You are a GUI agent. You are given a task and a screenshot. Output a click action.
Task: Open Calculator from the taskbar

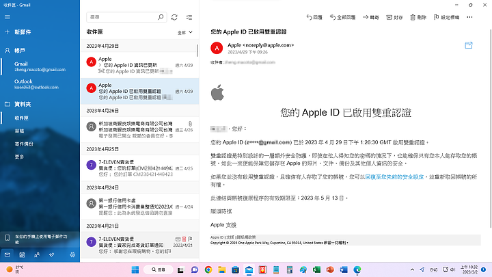pos(290,269)
